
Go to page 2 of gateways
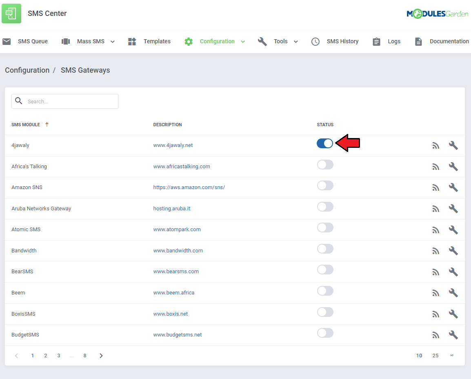(46, 356)
